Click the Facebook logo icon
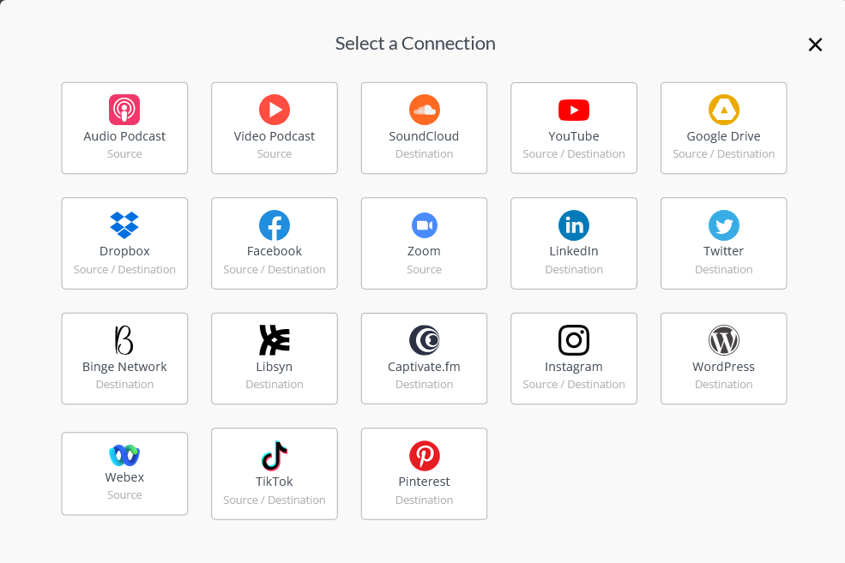This screenshot has width=845, height=563. coord(275,225)
